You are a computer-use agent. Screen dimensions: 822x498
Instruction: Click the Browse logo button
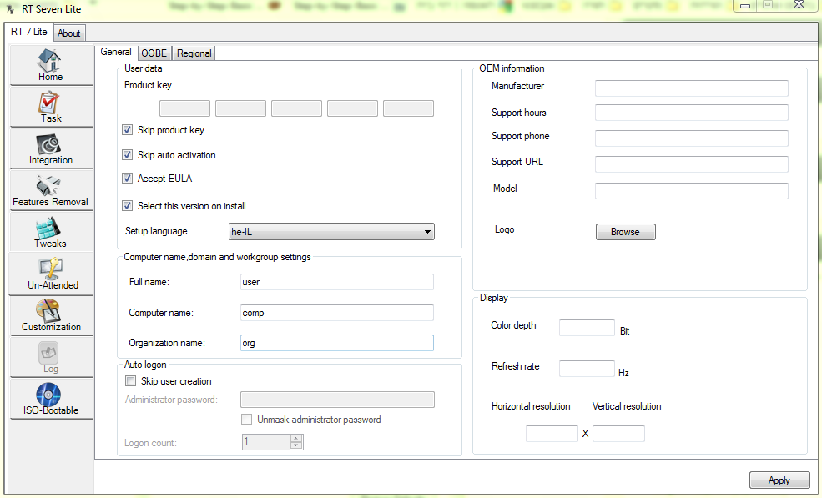pos(625,232)
